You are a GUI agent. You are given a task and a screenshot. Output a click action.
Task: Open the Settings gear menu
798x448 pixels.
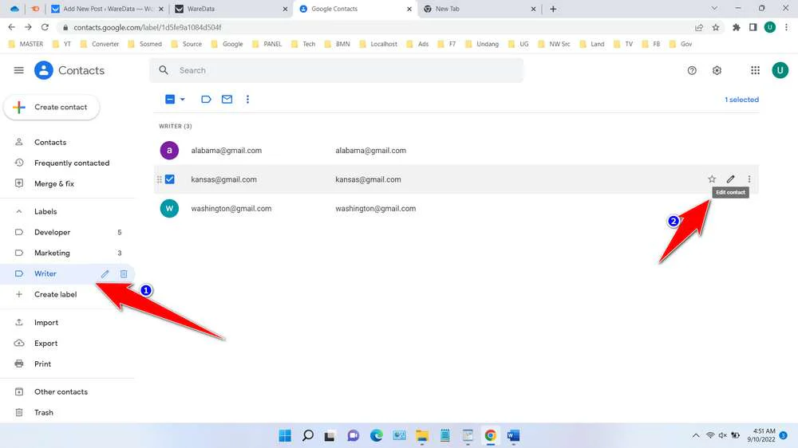717,70
